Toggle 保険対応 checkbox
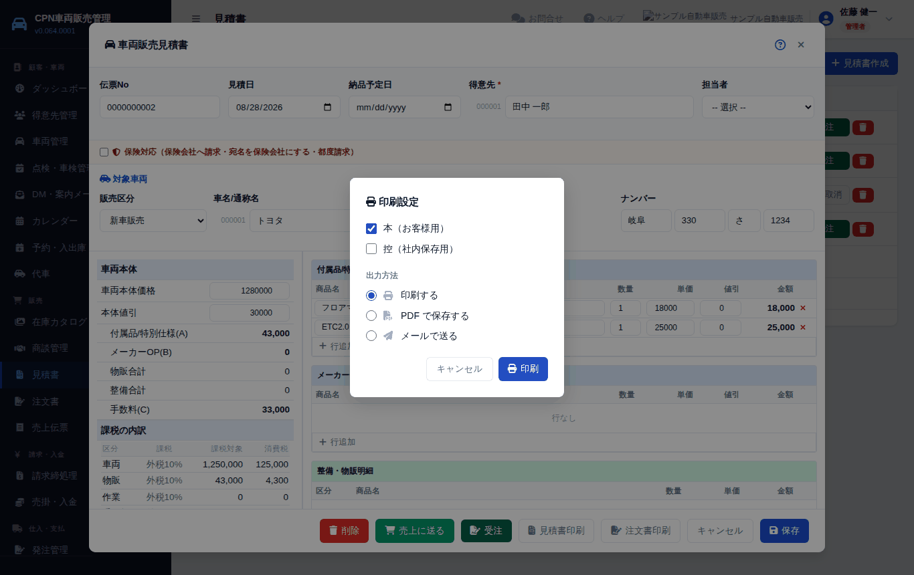 [x=104, y=152]
